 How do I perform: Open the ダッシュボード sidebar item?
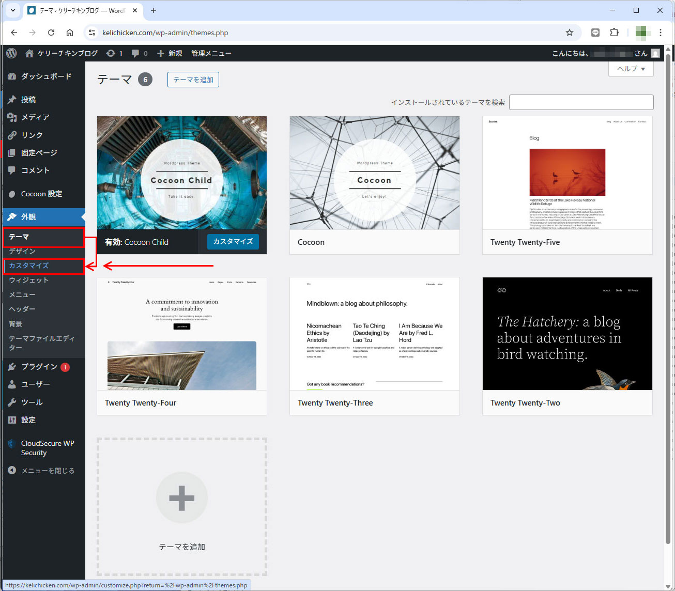click(44, 76)
